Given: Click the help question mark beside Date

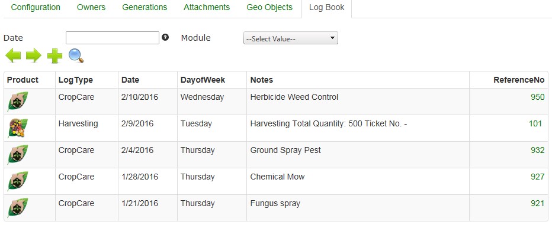Looking at the screenshot, I should tap(165, 37).
